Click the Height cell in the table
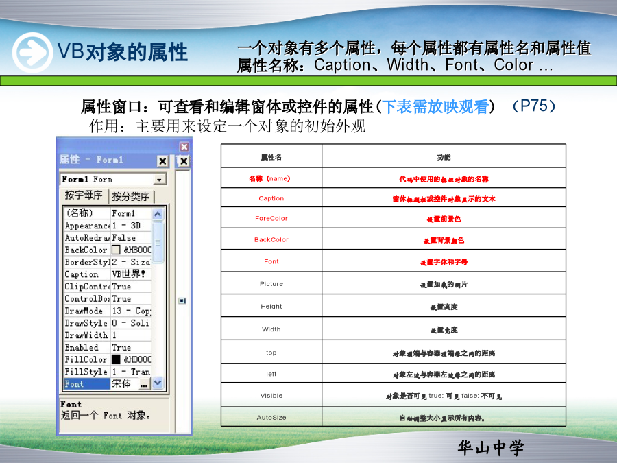The height and width of the screenshot is (463, 617). [x=271, y=307]
